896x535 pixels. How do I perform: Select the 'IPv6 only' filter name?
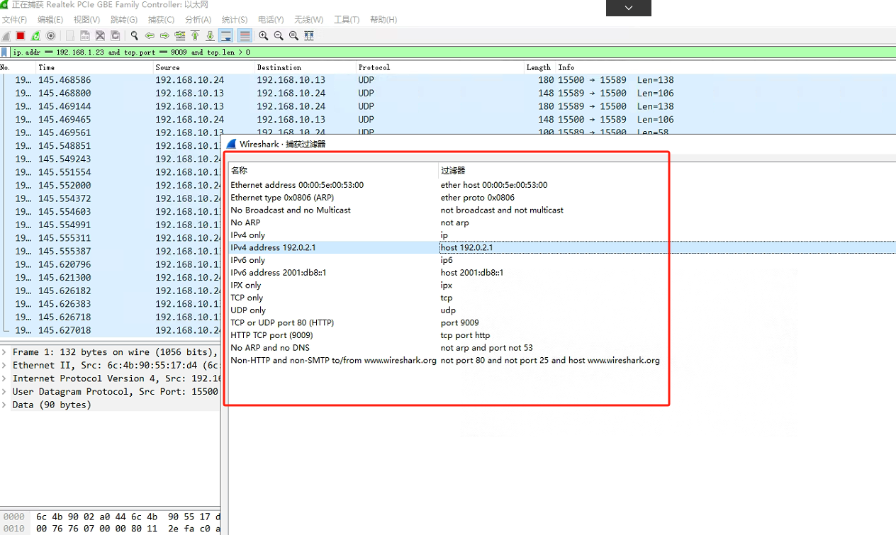247,260
